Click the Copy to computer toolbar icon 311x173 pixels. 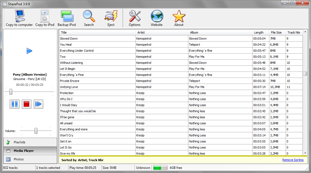pyautogui.click(x=19, y=16)
